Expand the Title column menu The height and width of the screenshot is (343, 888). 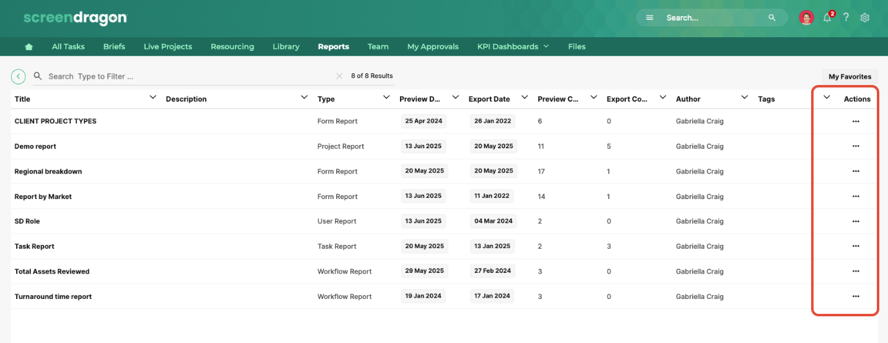click(153, 97)
